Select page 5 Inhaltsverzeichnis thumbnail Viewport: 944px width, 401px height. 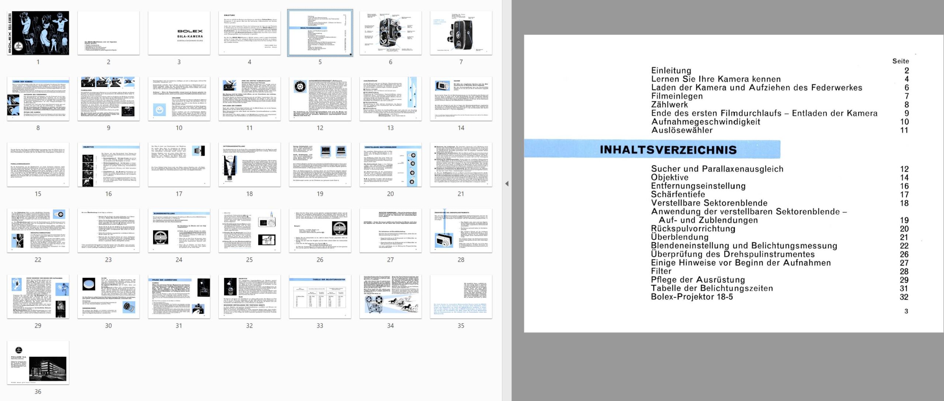point(320,33)
